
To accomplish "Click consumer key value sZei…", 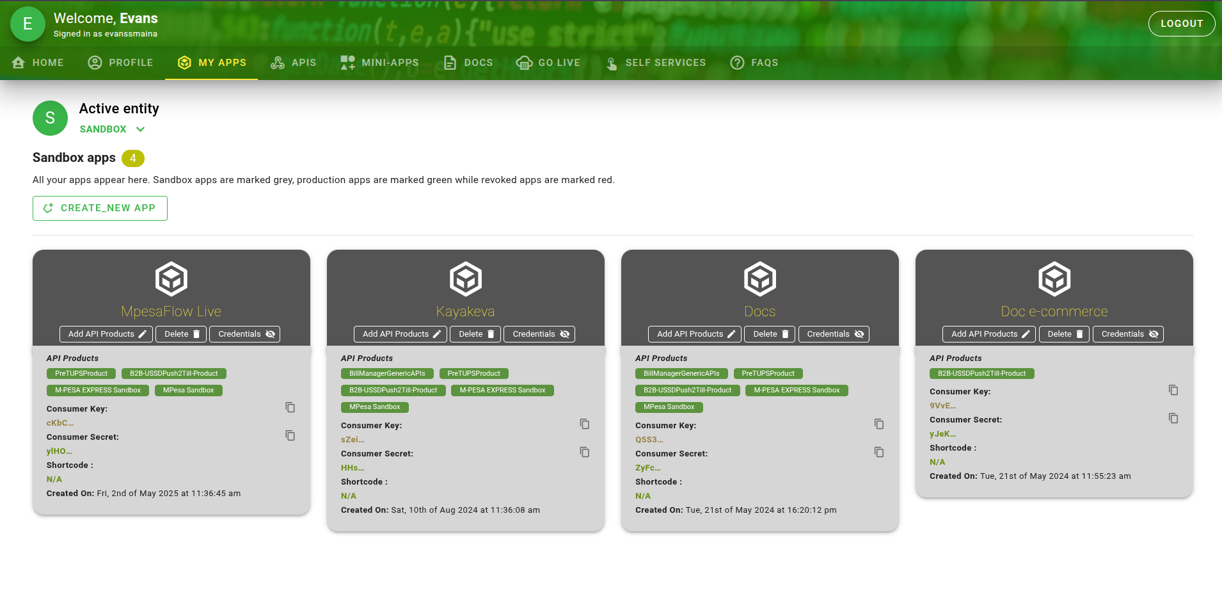I will tap(353, 440).
